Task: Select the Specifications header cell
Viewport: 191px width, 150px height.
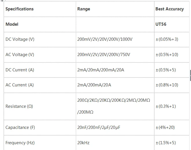Action: click(x=40, y=9)
